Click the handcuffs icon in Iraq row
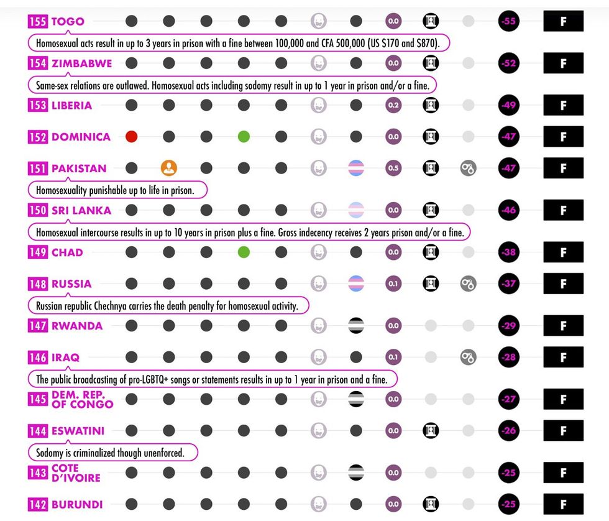 click(x=469, y=357)
